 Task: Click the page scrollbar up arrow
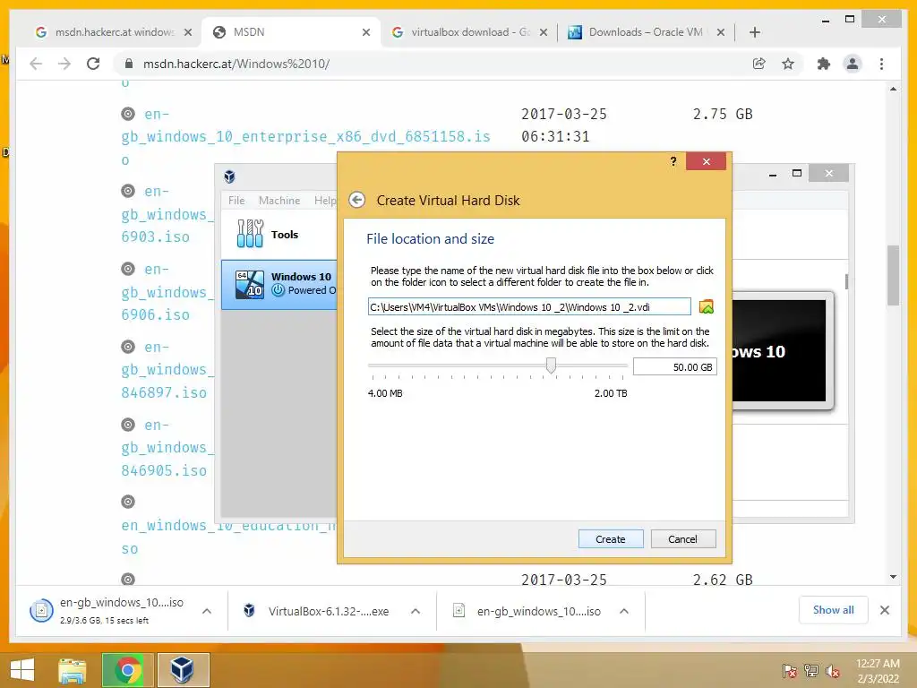click(893, 89)
